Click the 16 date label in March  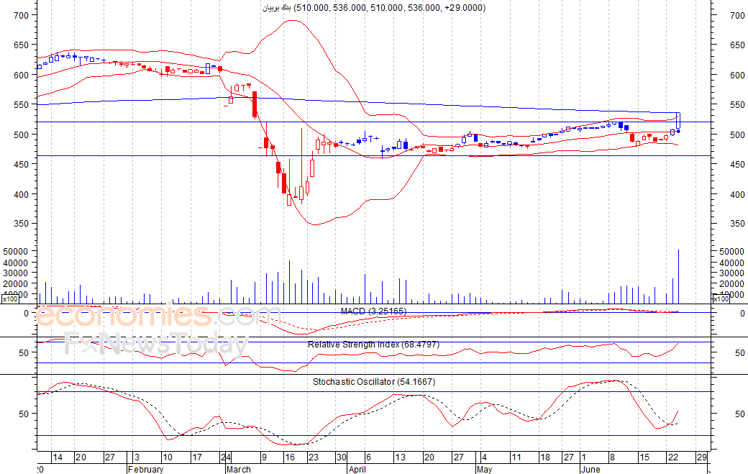pyautogui.click(x=290, y=457)
